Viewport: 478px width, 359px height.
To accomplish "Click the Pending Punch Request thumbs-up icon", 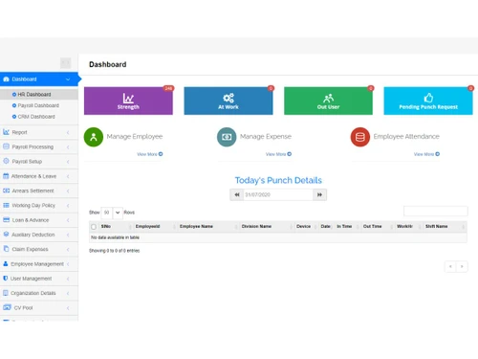I will pos(428,98).
